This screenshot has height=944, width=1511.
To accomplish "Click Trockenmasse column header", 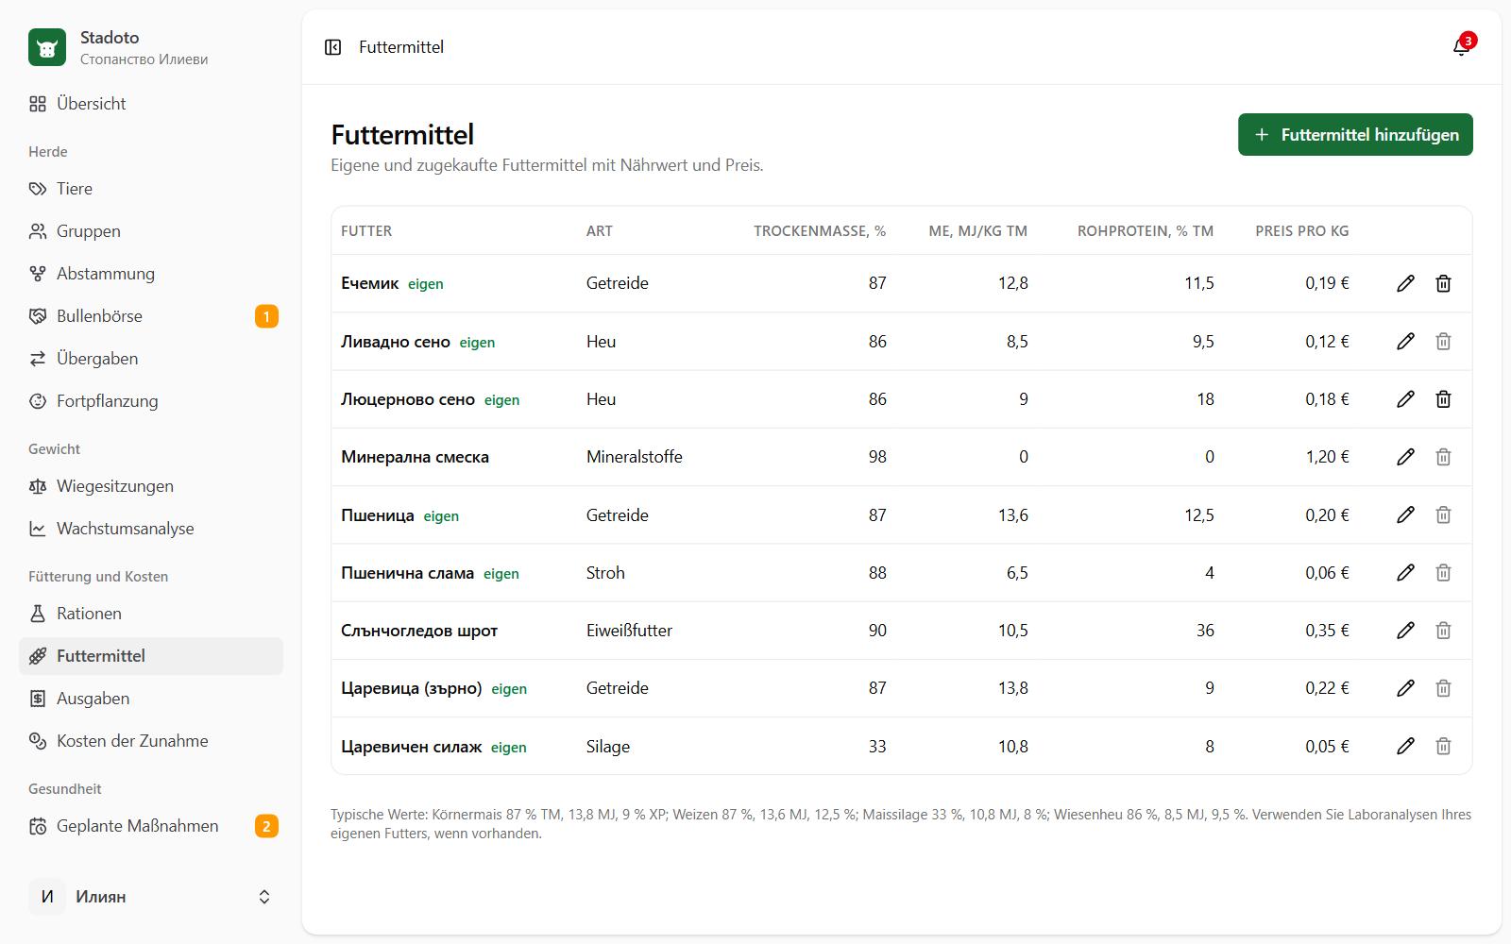I will point(819,231).
